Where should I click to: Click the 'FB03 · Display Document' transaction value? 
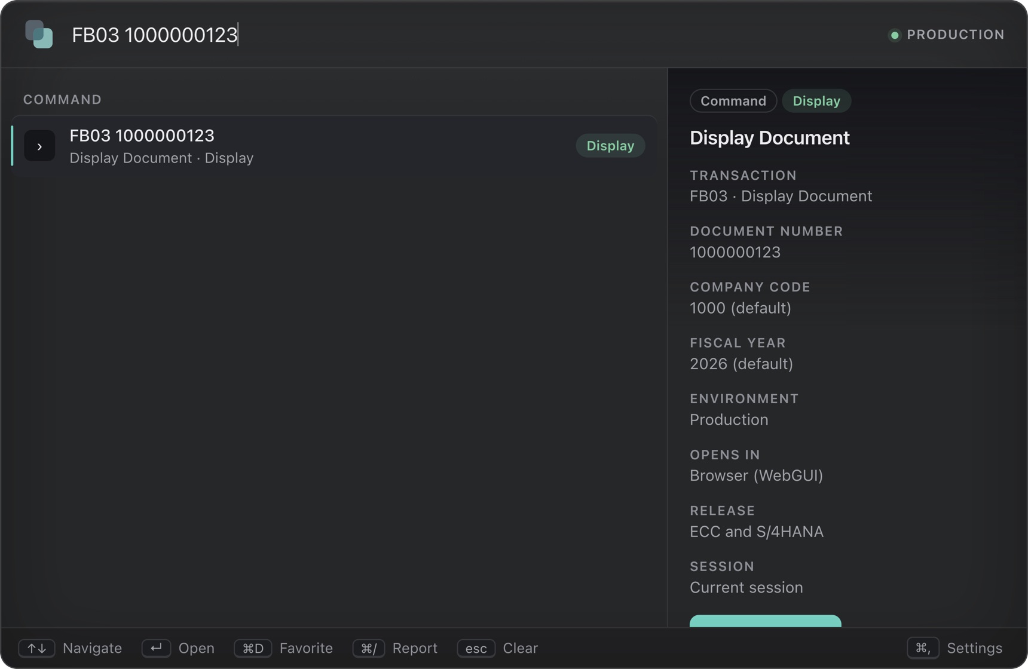click(781, 197)
